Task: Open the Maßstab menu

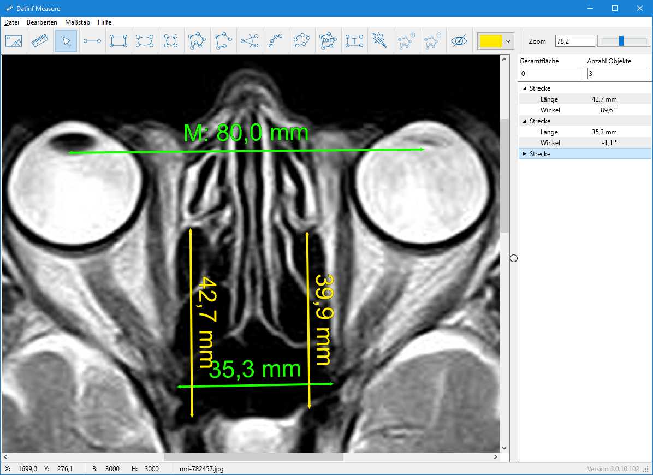Action: point(77,22)
